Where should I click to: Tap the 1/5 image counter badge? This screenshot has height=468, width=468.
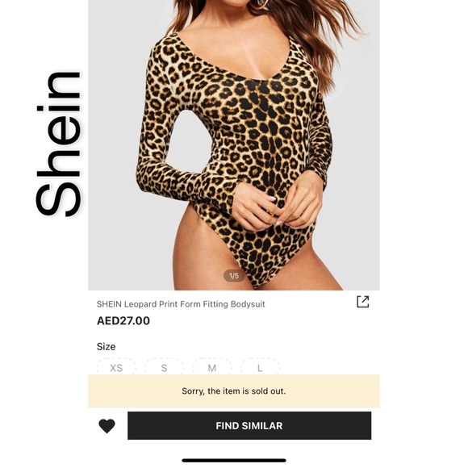(234, 276)
